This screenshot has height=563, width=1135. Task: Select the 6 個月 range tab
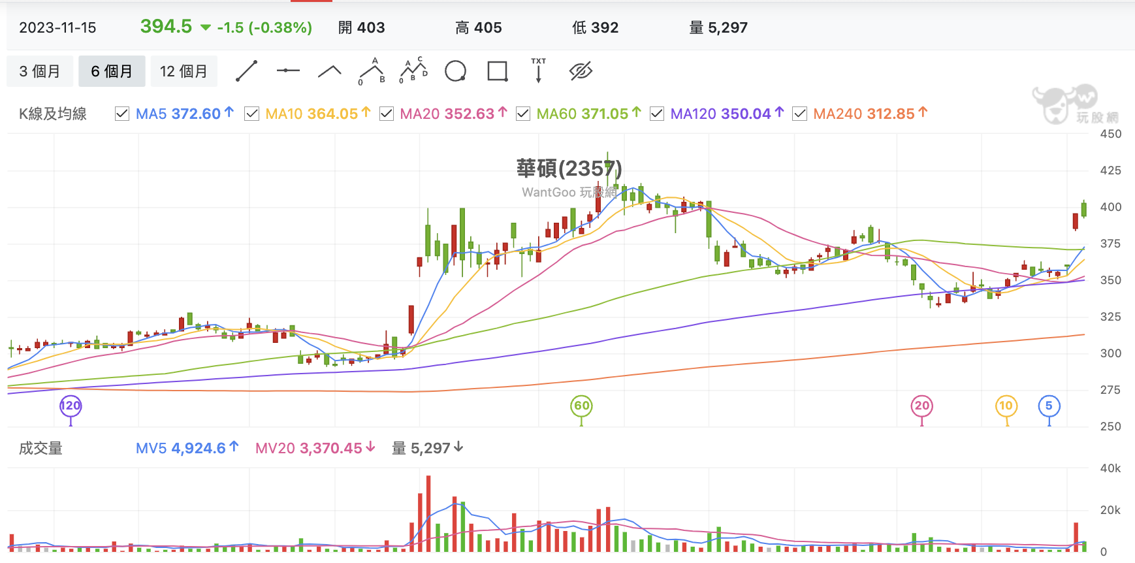pyautogui.click(x=112, y=71)
